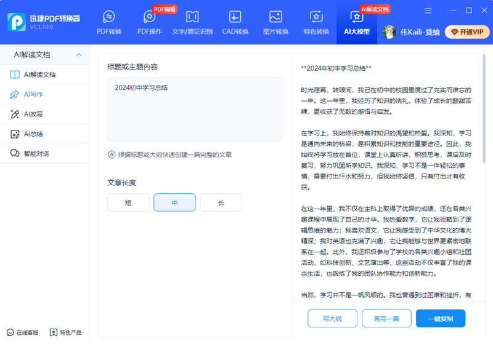Open the PDF转换 tab
This screenshot has width=493, height=344.
[x=109, y=22]
